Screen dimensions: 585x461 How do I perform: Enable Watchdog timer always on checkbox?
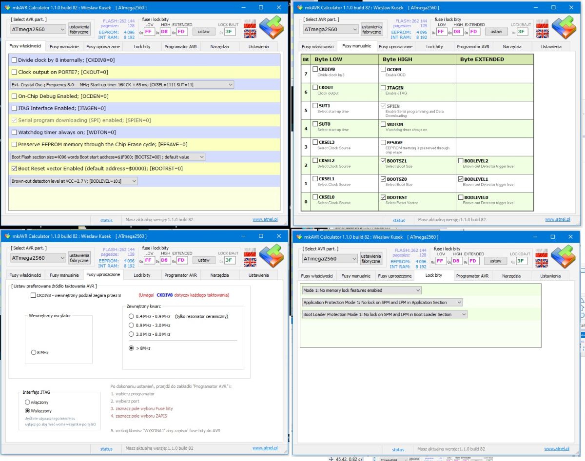coord(14,133)
